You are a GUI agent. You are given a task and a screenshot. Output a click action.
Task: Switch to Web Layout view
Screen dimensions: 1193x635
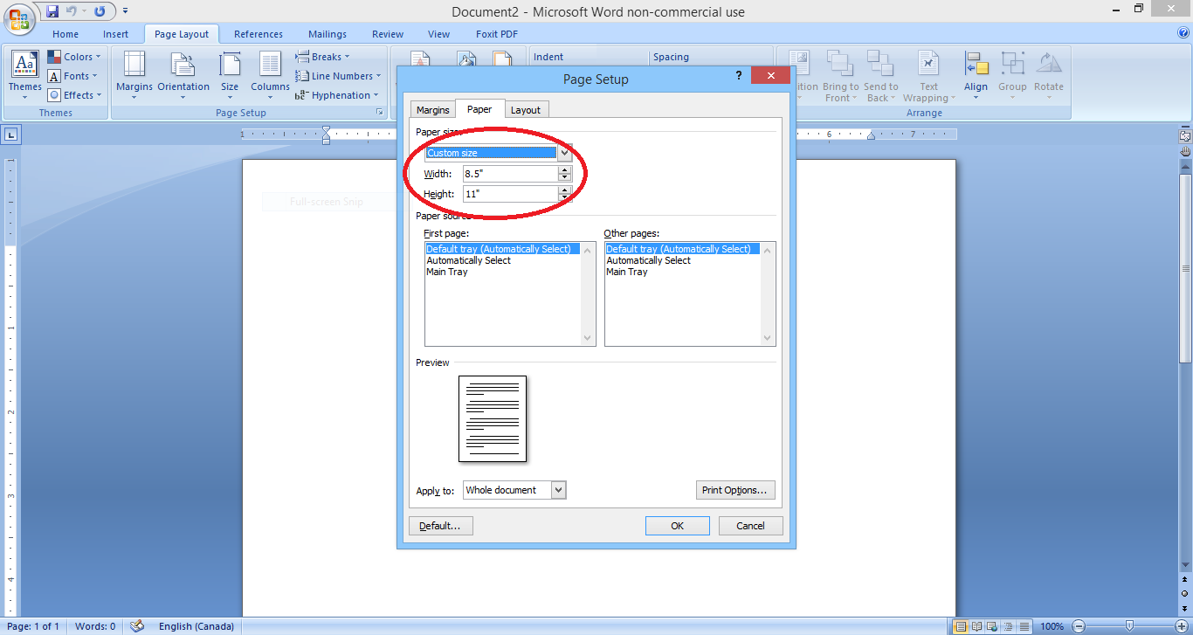(993, 626)
